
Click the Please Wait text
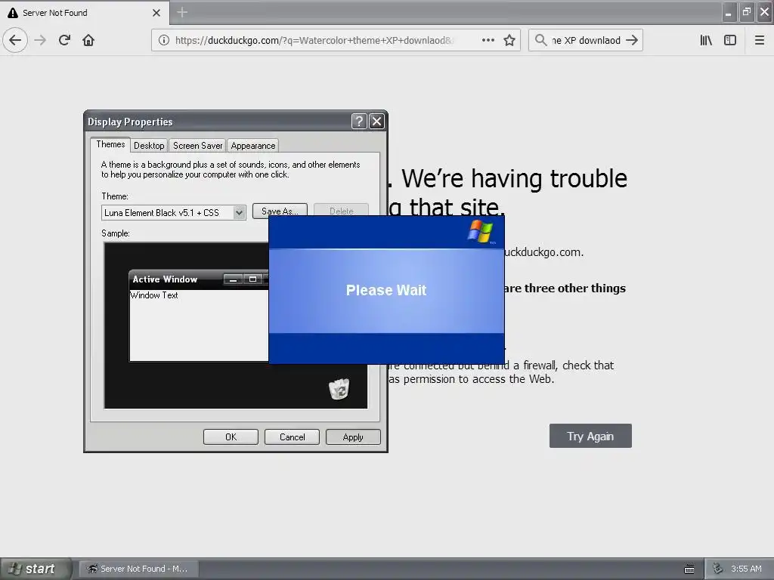[x=386, y=290]
